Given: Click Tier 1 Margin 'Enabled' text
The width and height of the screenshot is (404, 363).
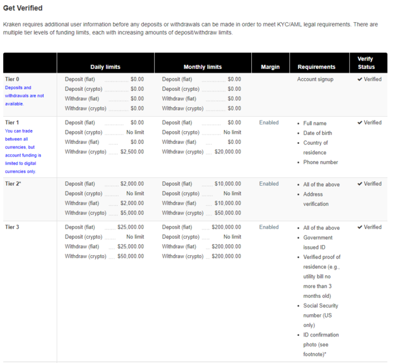Looking at the screenshot, I should (x=269, y=122).
